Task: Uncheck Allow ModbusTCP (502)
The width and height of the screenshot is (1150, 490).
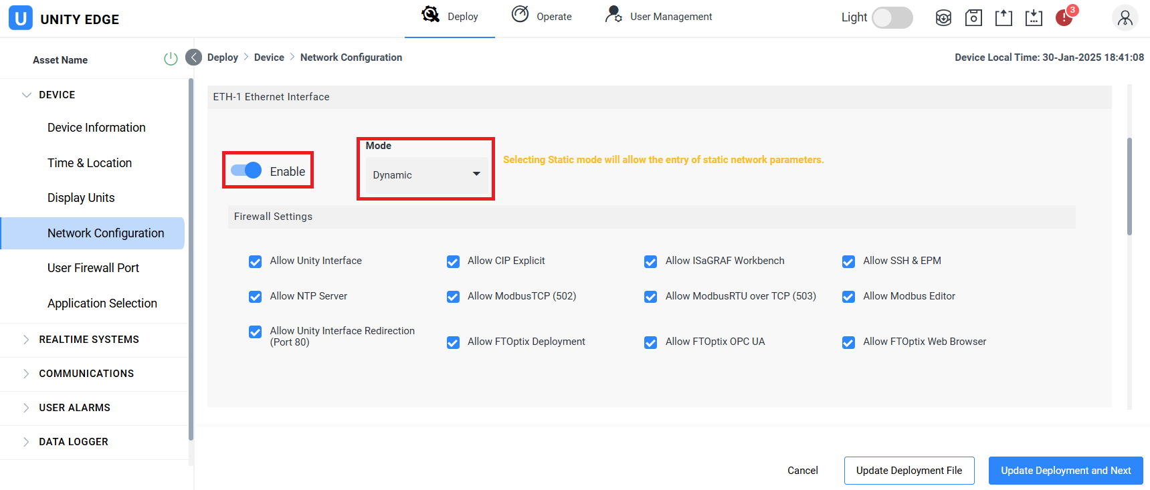Action: coord(453,297)
